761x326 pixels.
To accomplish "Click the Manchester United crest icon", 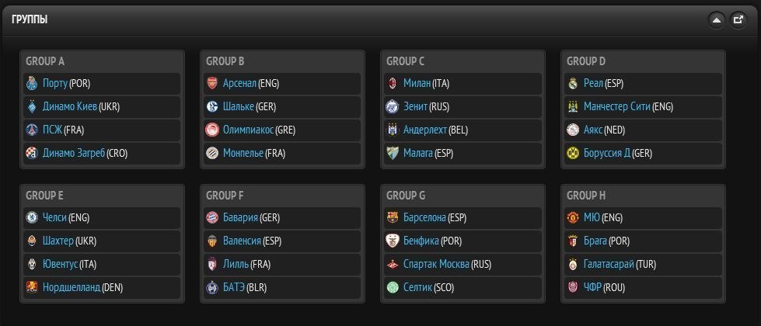I will pos(573,218).
